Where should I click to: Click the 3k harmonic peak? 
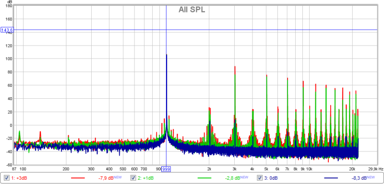coord(235,67)
